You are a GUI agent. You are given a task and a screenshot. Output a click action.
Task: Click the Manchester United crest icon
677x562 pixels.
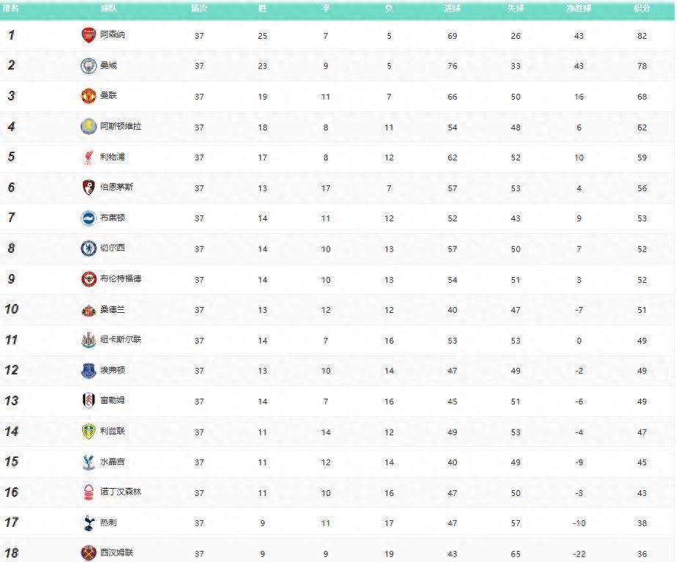[x=89, y=96]
